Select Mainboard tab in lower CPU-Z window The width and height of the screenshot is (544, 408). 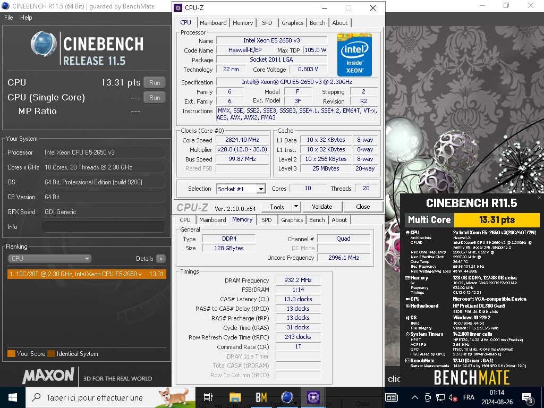click(212, 220)
